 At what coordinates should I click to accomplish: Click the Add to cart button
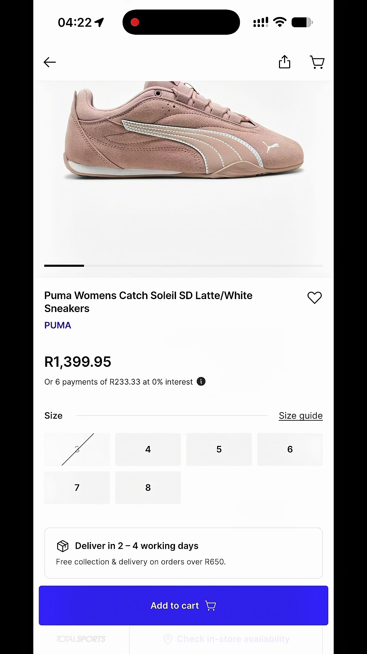tap(183, 605)
